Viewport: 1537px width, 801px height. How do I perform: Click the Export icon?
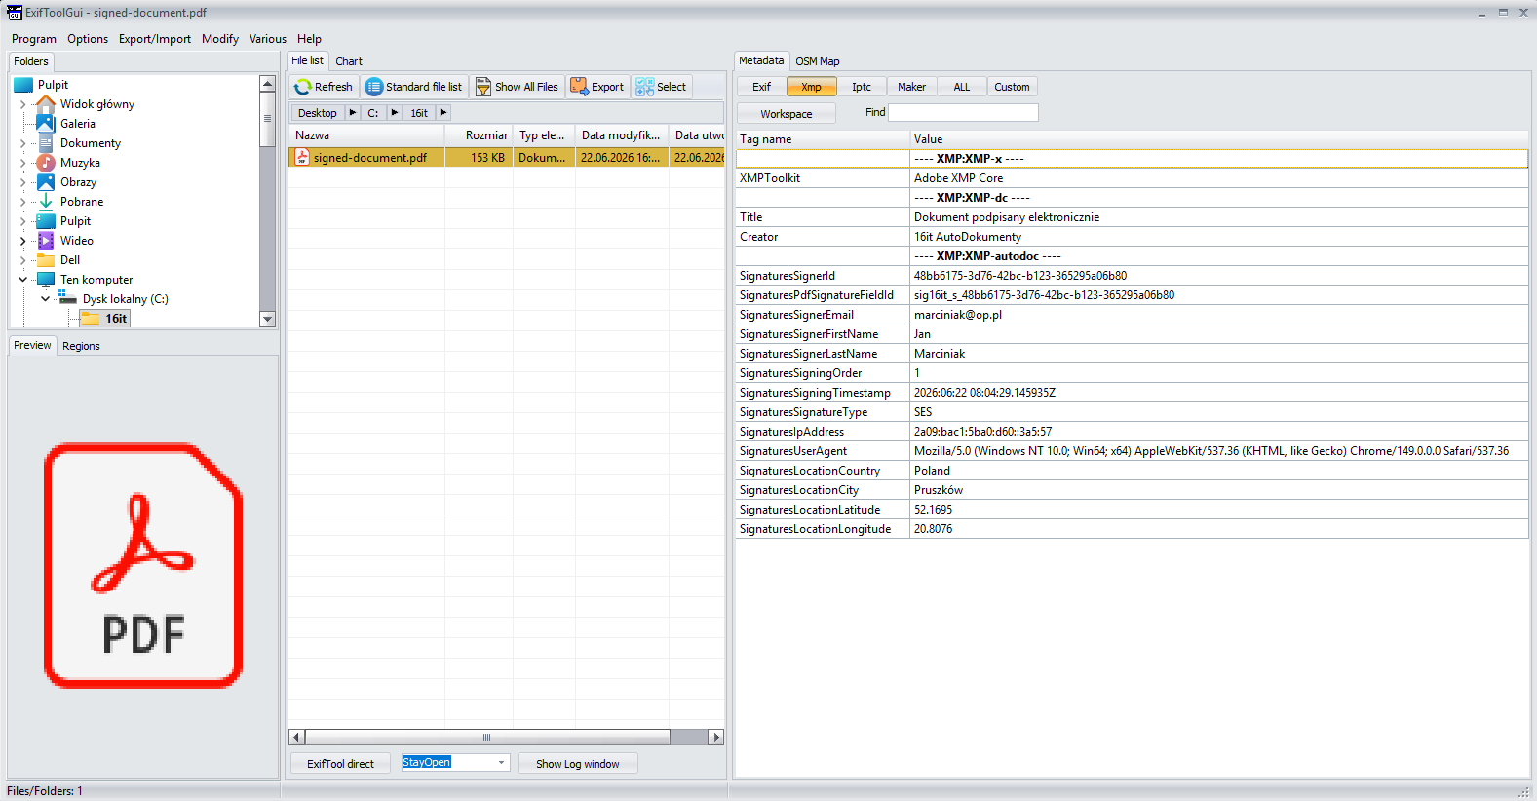(579, 87)
